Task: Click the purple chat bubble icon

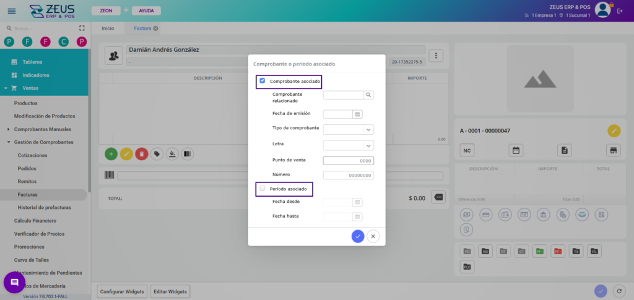Action: point(14,283)
